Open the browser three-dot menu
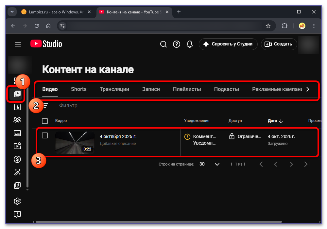327x229 pixels. (314, 26)
